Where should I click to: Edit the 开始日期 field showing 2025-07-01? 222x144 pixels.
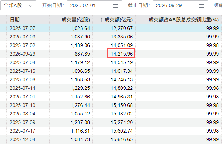point(95,5)
